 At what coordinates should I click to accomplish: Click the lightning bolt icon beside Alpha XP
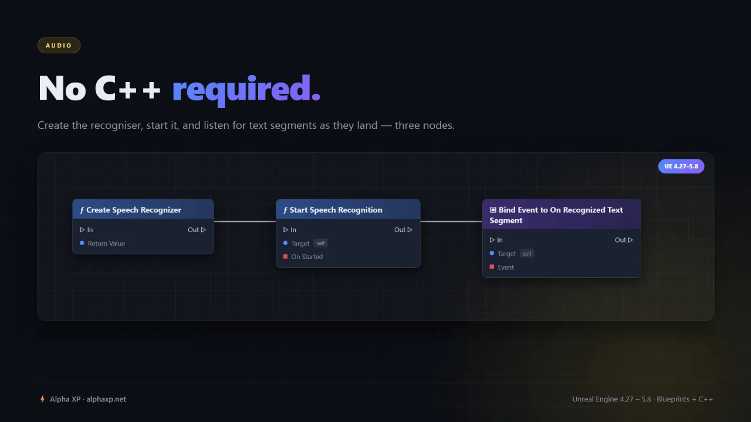pyautogui.click(x=42, y=399)
